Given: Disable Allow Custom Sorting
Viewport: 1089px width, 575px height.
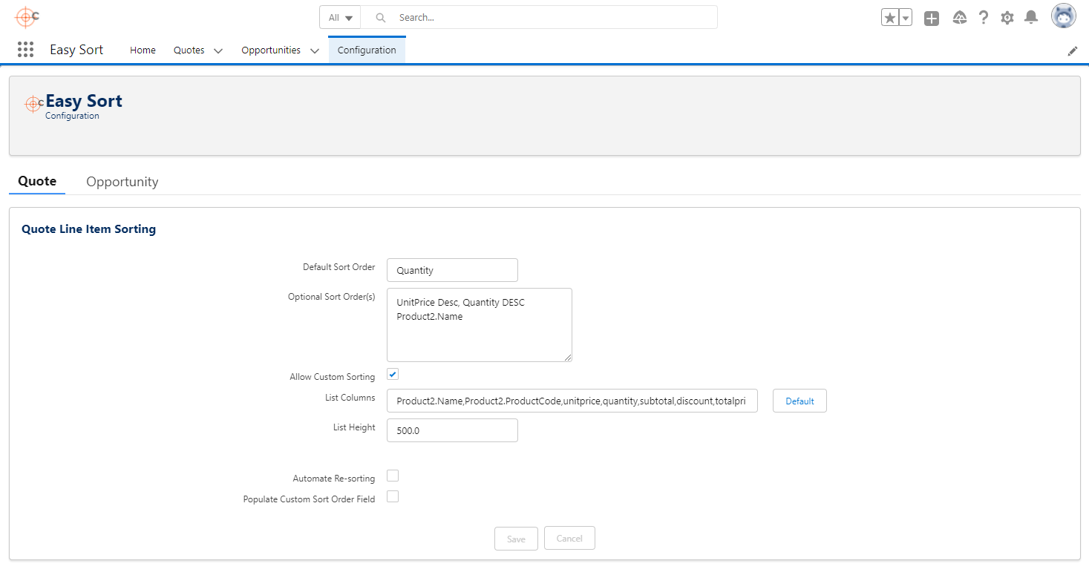Looking at the screenshot, I should click(392, 374).
